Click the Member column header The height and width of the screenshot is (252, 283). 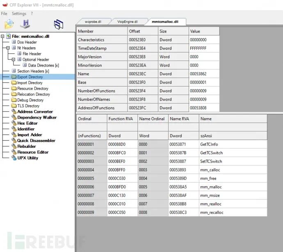pyautogui.click(x=102, y=31)
